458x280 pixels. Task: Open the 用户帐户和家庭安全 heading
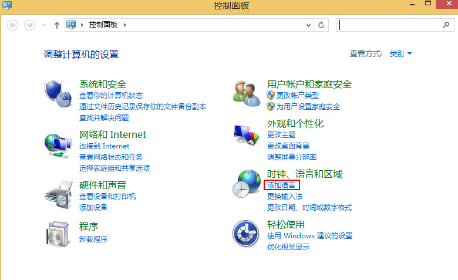[x=309, y=84]
